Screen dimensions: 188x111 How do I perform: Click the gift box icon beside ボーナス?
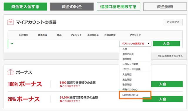click(11, 72)
